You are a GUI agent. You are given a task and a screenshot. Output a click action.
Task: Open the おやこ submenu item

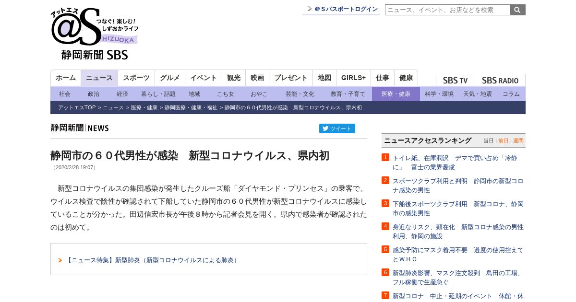tap(259, 94)
